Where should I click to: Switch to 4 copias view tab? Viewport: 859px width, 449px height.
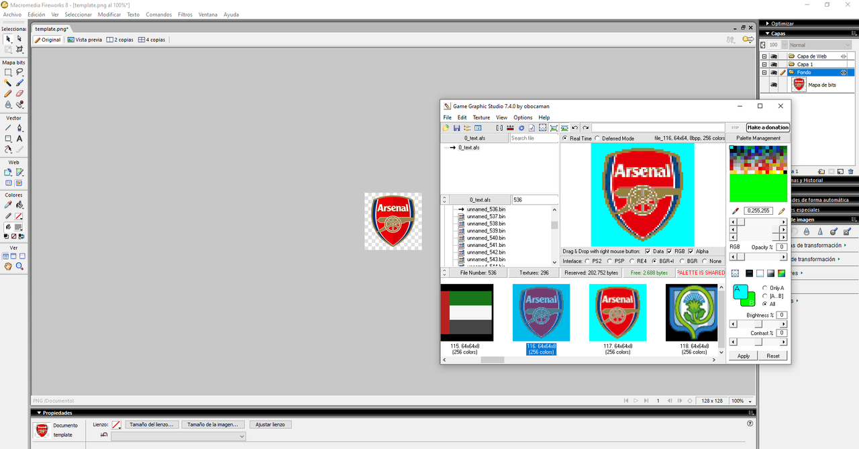pyautogui.click(x=152, y=40)
